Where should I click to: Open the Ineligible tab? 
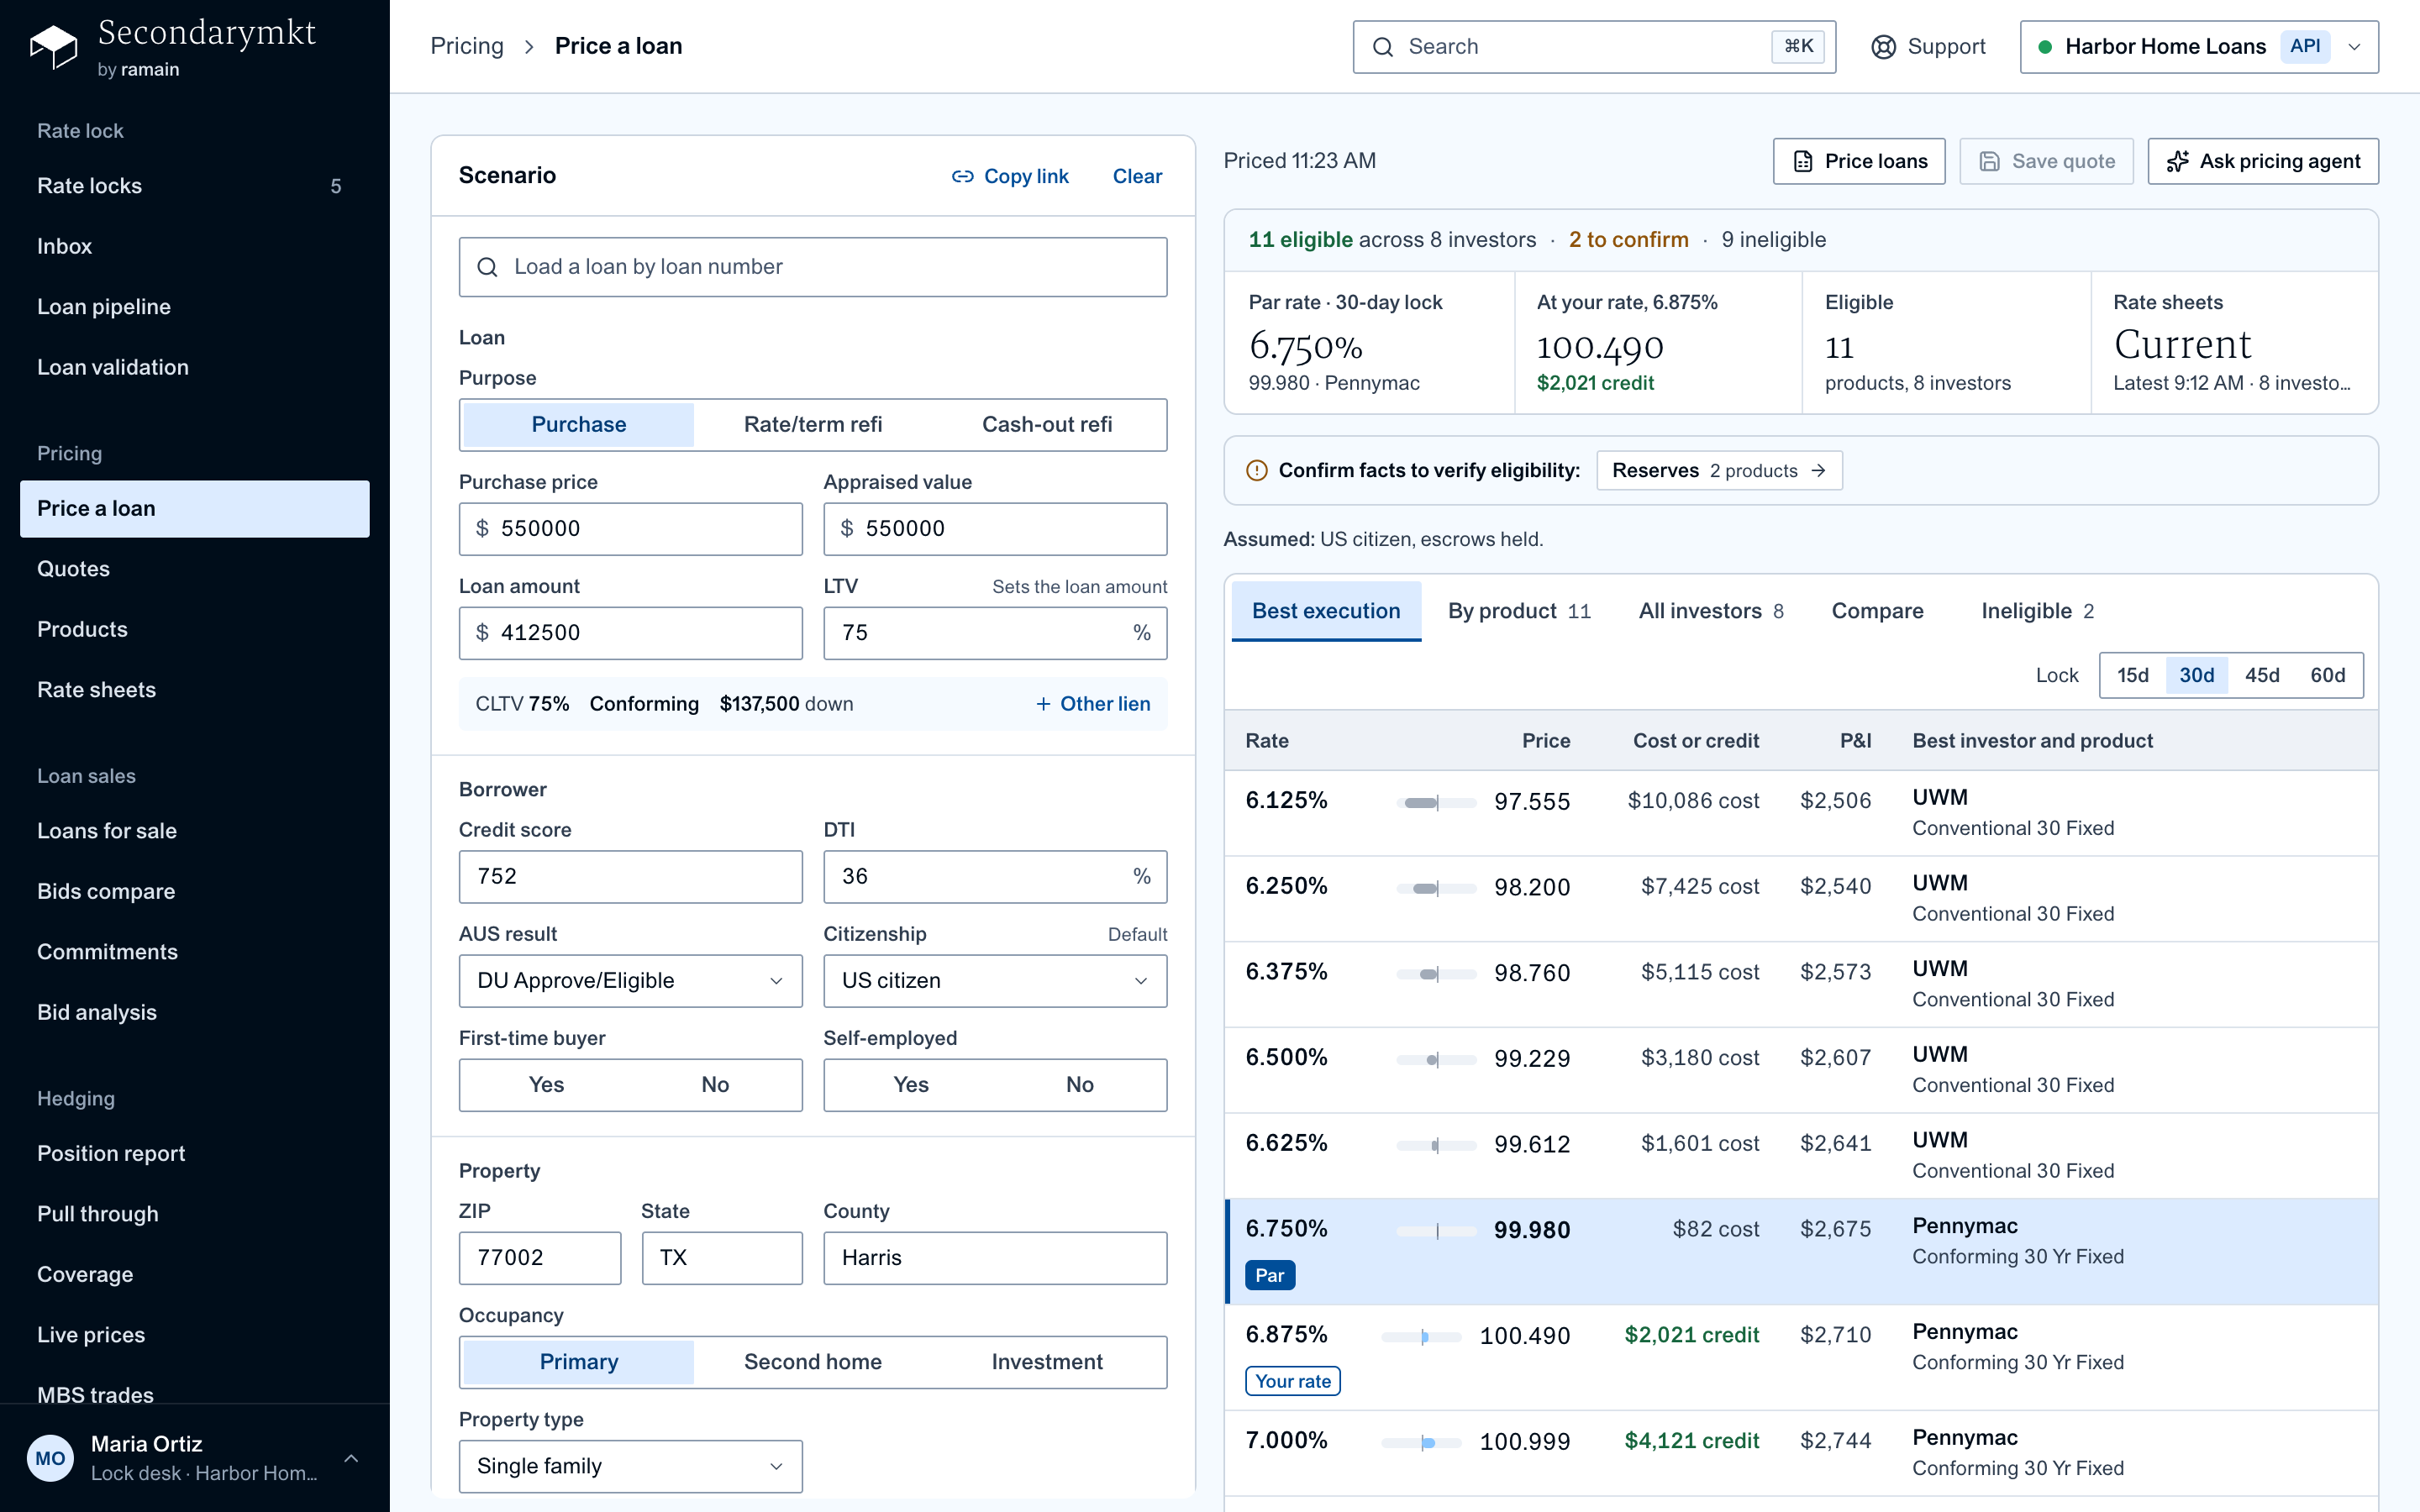(2038, 611)
